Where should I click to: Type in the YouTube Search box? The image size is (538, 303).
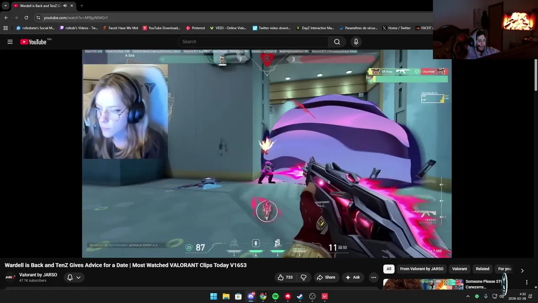pyautogui.click(x=253, y=42)
